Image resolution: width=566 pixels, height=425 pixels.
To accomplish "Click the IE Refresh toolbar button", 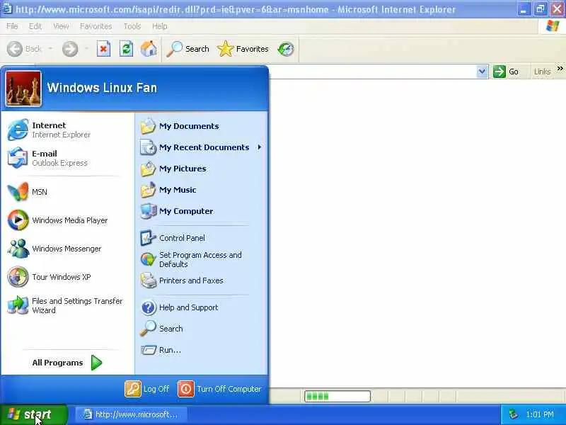I will (126, 49).
